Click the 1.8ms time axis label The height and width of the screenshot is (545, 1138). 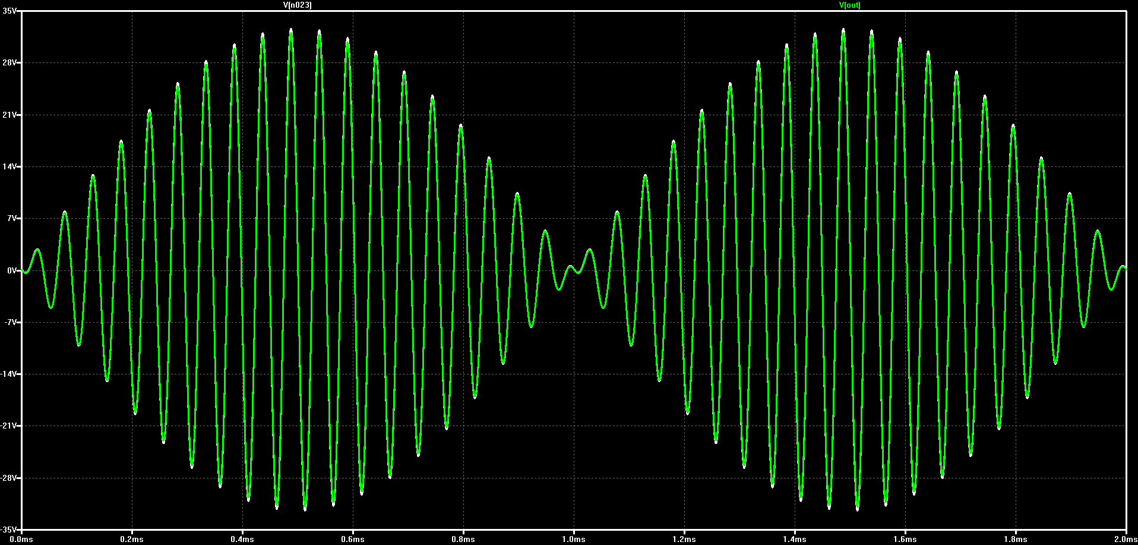(1016, 540)
